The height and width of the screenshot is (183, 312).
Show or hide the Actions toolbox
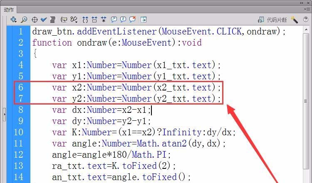144,20
